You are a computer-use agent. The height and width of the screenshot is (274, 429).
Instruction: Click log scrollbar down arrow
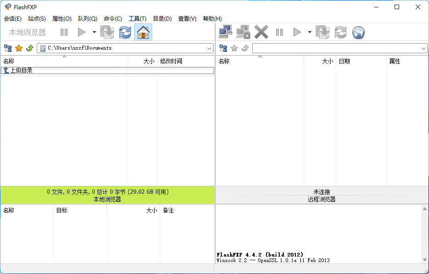click(424, 260)
